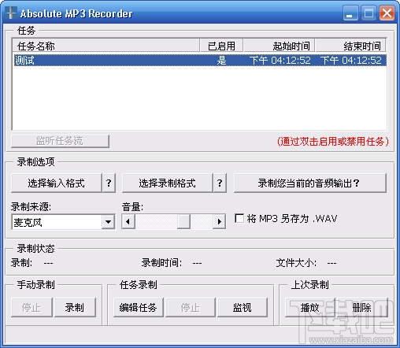Open help '?' beside 选择录制格式
This screenshot has width=400, height=348.
tap(220, 183)
